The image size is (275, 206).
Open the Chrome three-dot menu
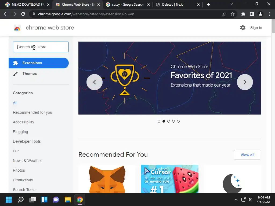(269, 14)
